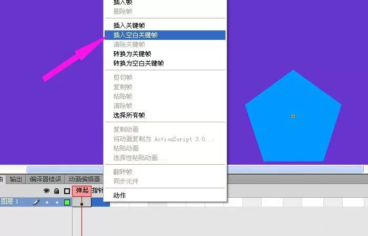Viewport: 368px width, 236px height.
Task: Click 选择性粘贴动画 menu entry
Action: coord(165,157)
